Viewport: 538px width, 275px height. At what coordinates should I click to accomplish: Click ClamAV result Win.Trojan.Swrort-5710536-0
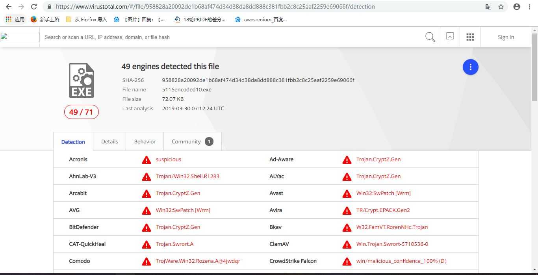tap(392, 244)
